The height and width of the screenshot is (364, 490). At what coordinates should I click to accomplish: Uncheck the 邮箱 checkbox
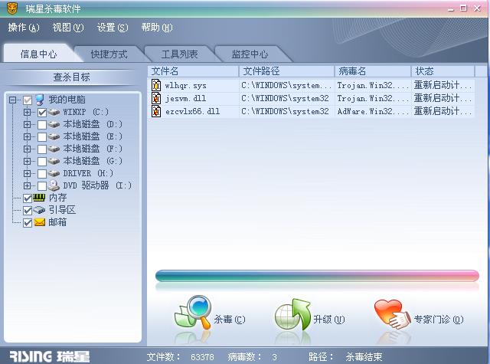pyautogui.click(x=28, y=223)
